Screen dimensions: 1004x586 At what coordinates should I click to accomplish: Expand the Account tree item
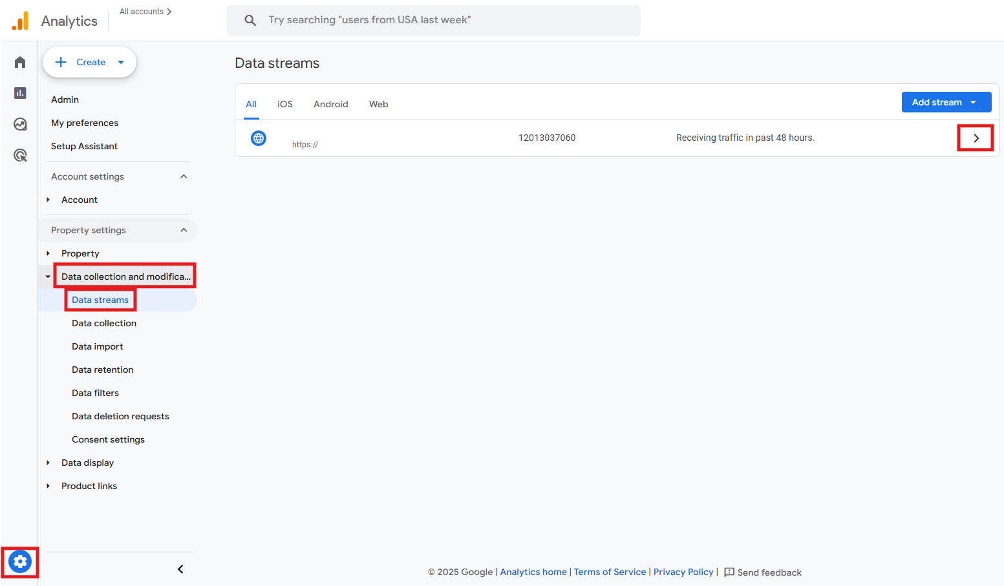[x=48, y=200]
